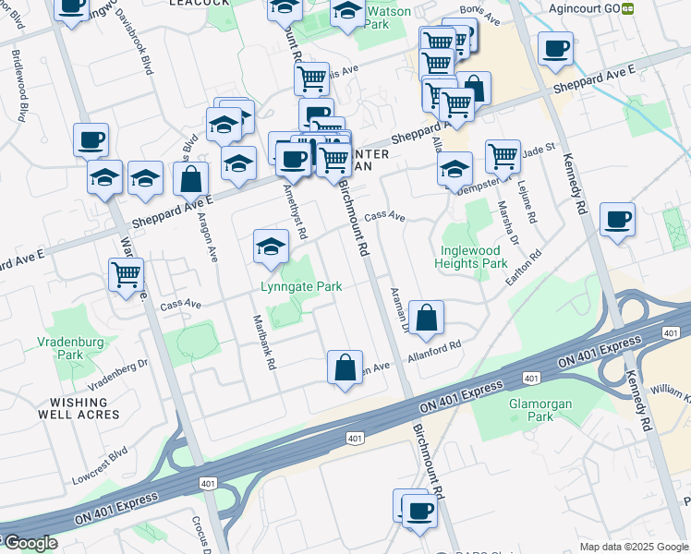This screenshot has height=554, width=691.
Task: Click the Marsha Dr street label
Action: [508, 223]
